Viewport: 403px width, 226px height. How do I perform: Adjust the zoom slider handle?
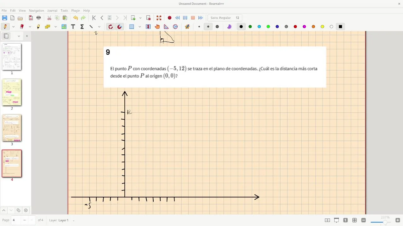point(385,223)
